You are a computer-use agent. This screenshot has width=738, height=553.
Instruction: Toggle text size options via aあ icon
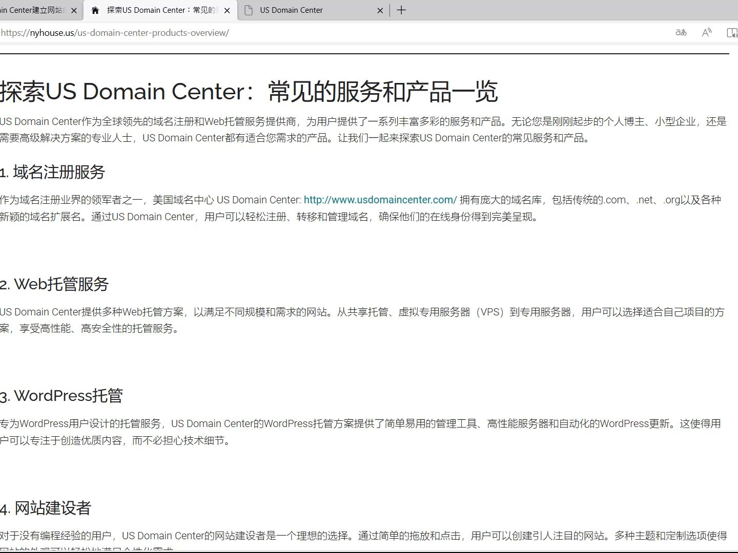[x=681, y=32]
